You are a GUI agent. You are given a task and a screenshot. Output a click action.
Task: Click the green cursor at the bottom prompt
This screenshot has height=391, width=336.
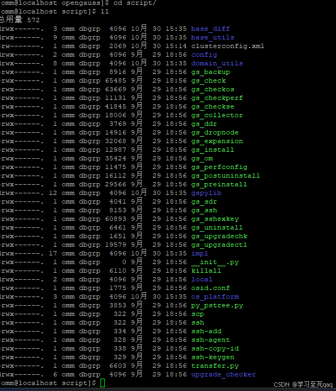click(103, 383)
